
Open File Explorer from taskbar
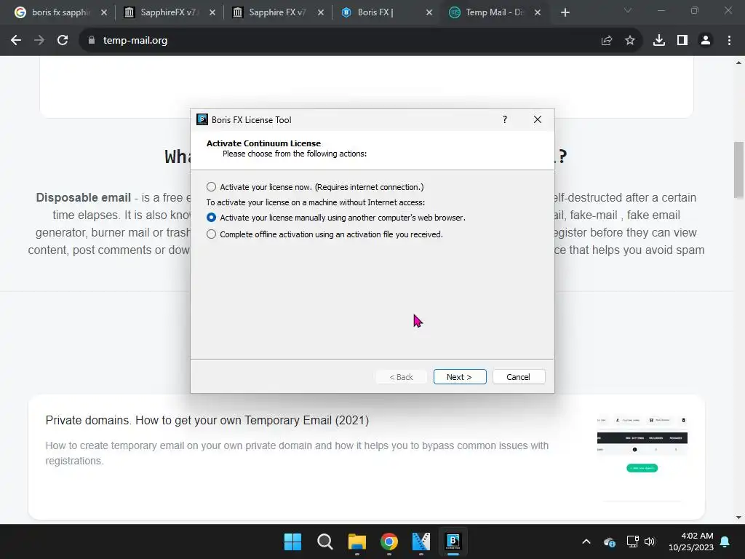tap(356, 542)
